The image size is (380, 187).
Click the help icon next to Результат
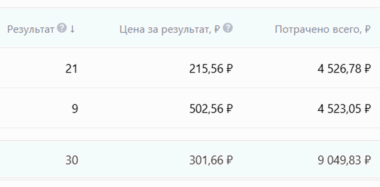tap(61, 29)
